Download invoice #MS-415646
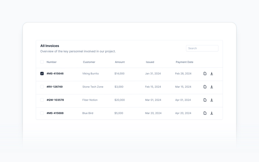The width and height of the screenshot is (259, 162). (x=212, y=74)
